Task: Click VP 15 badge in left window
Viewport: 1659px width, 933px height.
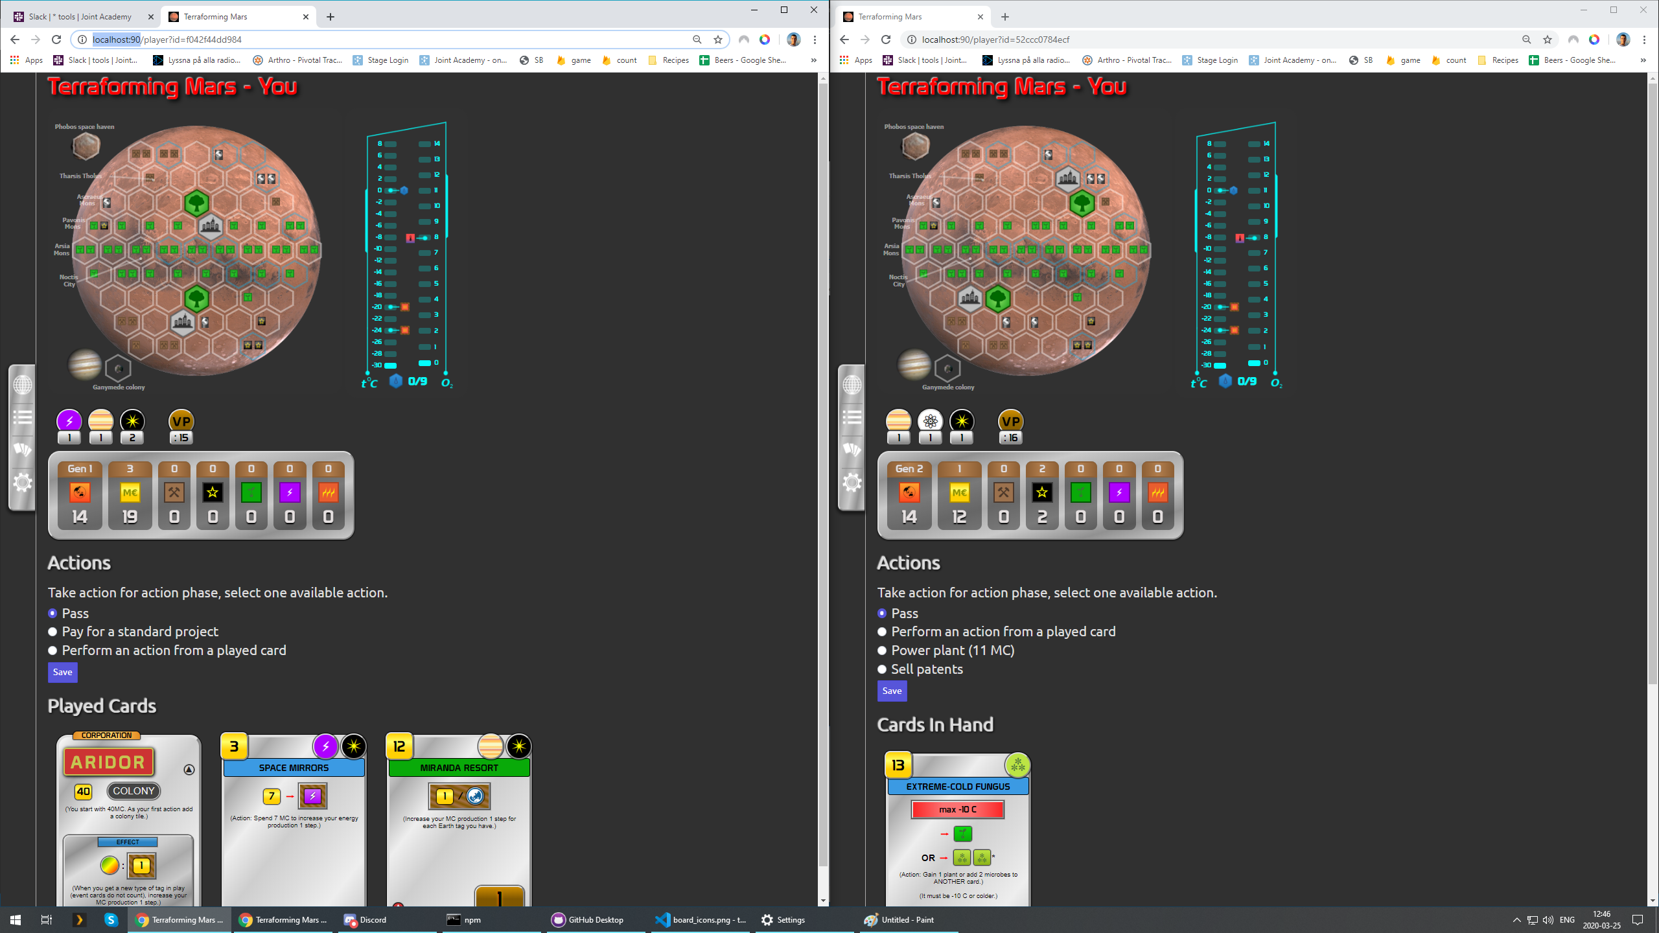Action: point(181,427)
